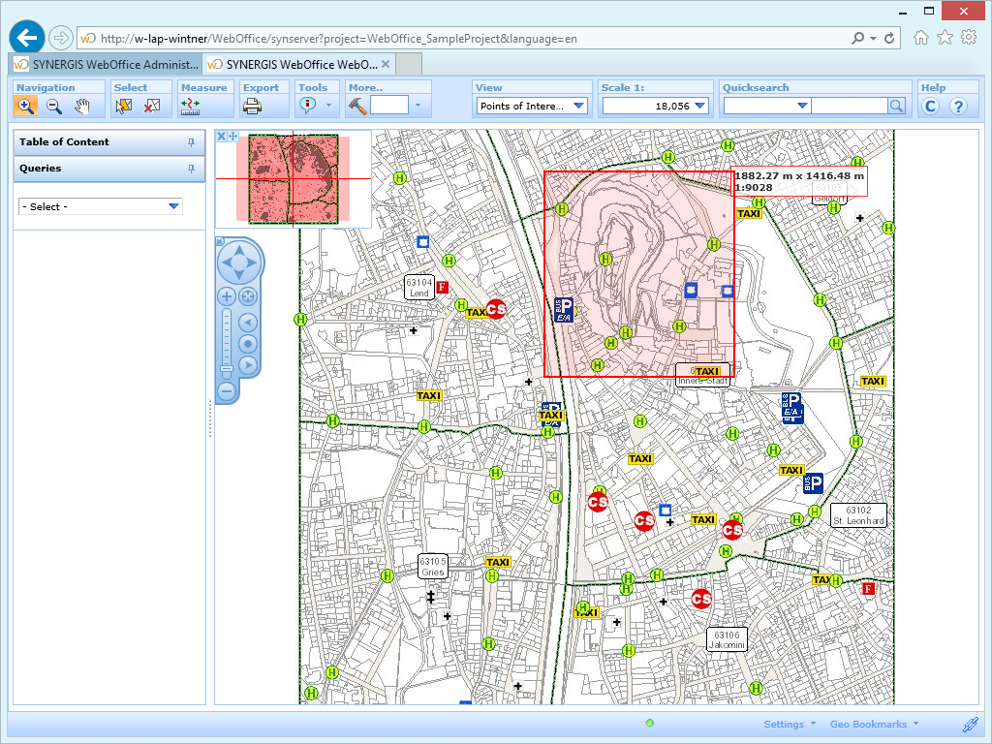Select the Zoom In magnifier tool
992x744 pixels.
click(x=24, y=107)
